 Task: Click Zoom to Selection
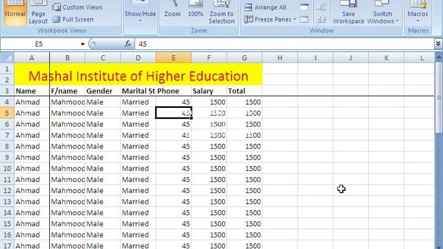(221, 12)
